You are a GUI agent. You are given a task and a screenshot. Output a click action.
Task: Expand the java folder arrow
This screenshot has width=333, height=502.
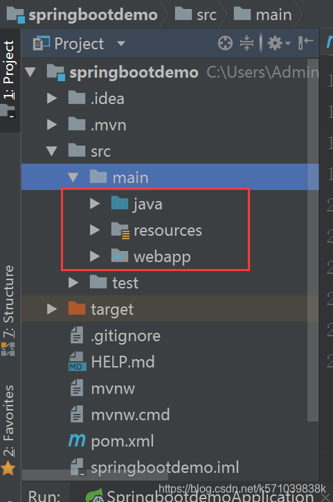[x=95, y=204]
